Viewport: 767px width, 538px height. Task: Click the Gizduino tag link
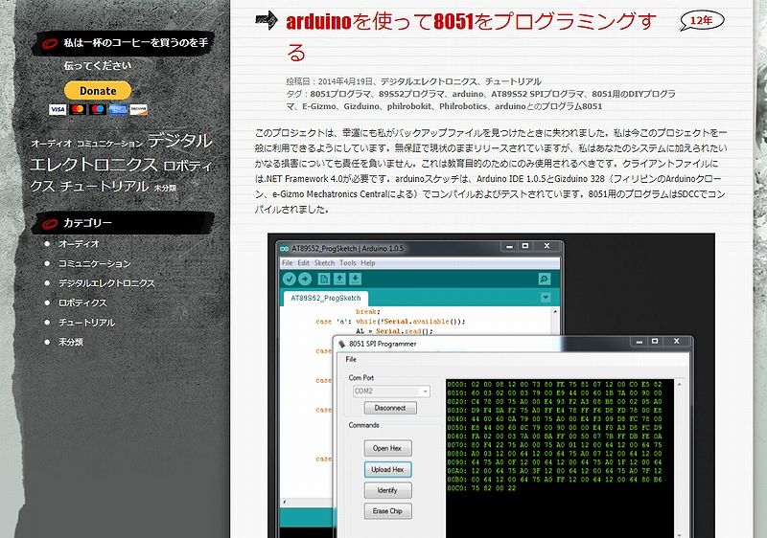361,106
